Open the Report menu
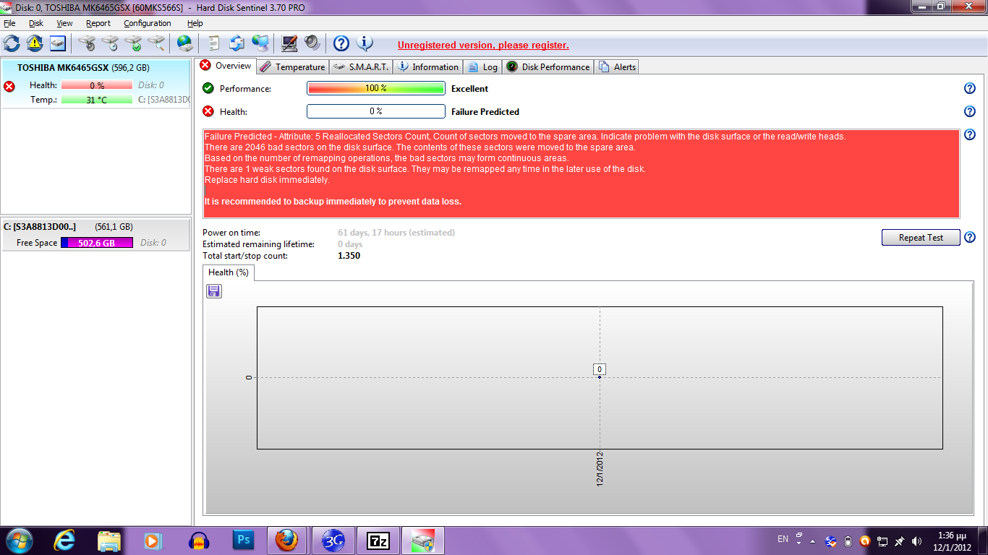Image resolution: width=988 pixels, height=555 pixels. point(98,23)
